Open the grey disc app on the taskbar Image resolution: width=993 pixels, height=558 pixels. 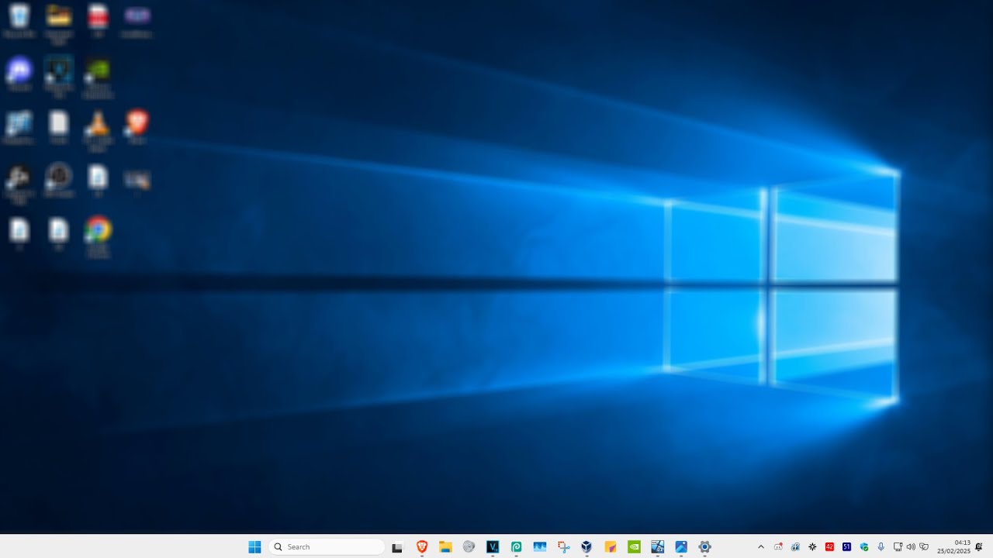[x=469, y=547]
